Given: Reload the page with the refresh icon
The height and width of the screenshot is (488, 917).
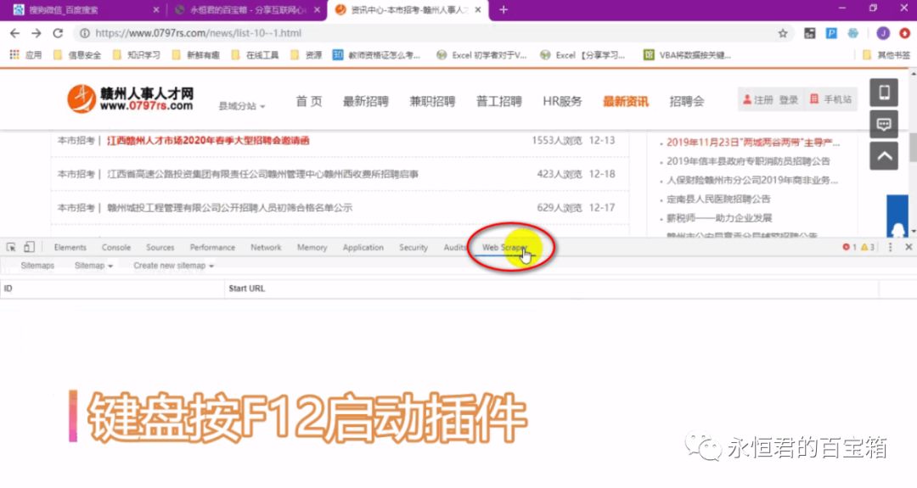Looking at the screenshot, I should 58,33.
